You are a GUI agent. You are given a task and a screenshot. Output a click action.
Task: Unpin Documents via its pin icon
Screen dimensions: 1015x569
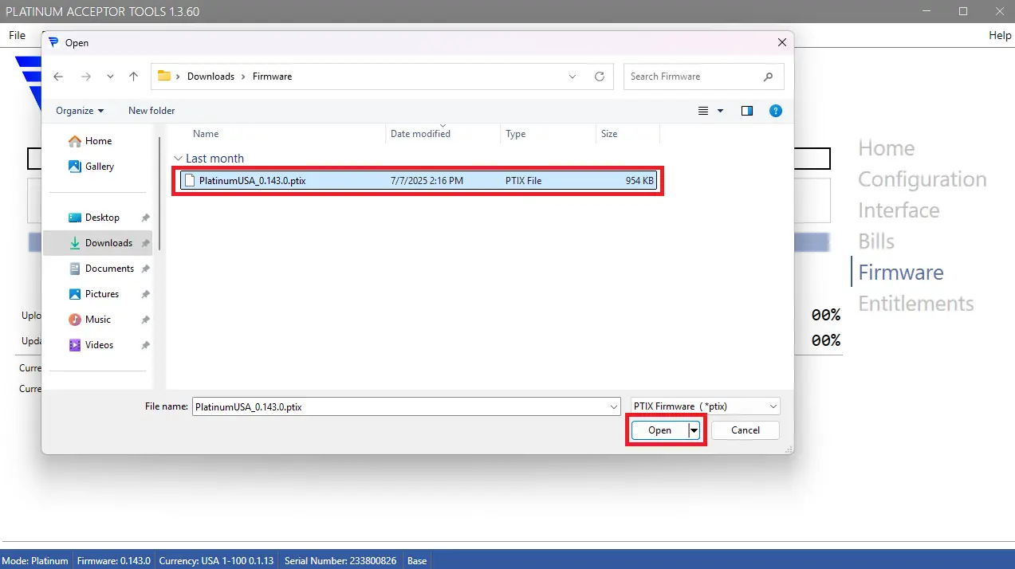[x=145, y=269]
